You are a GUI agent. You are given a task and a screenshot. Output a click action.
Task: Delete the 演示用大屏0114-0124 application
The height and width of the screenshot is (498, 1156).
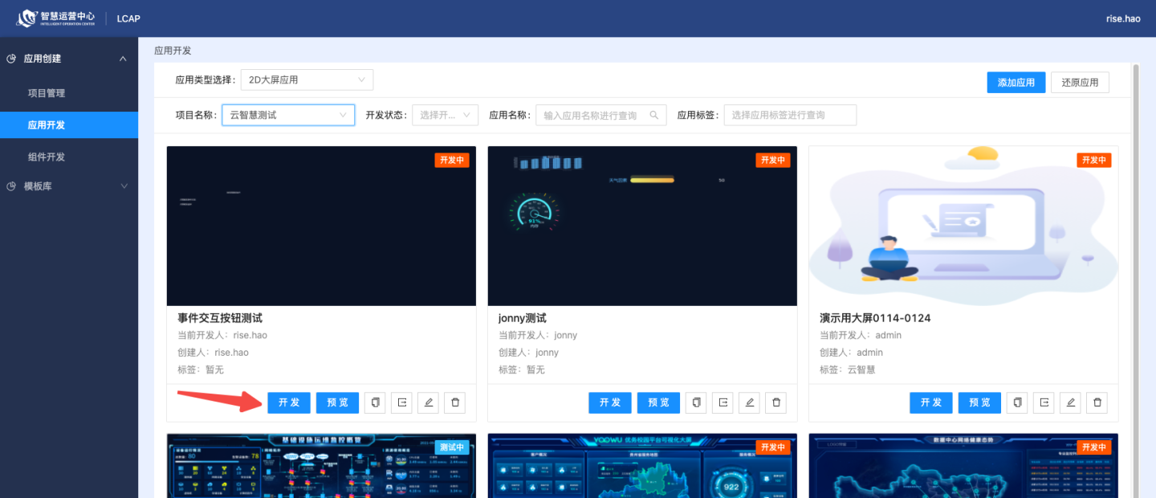(x=1097, y=402)
